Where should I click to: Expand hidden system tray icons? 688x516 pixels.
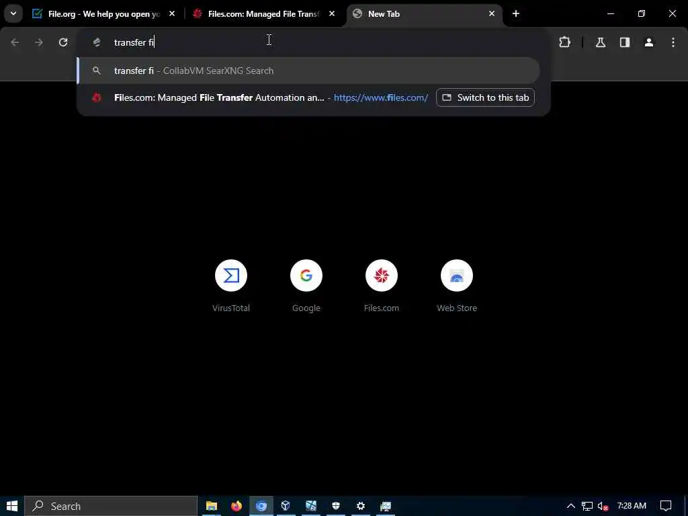(571, 506)
